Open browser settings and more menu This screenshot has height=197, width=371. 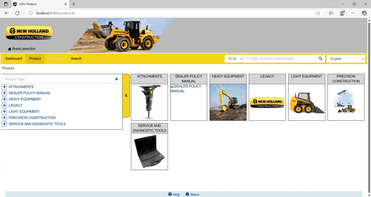tap(353, 13)
